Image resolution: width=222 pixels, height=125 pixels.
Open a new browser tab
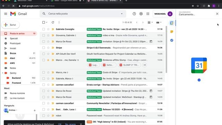[126, 1]
